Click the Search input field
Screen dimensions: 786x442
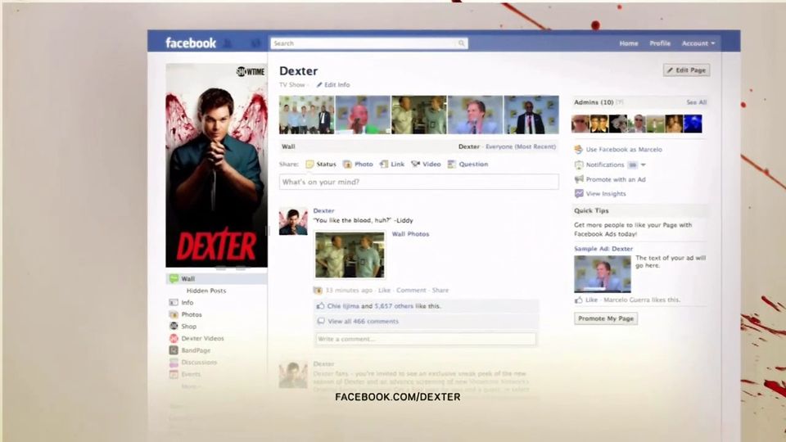(x=369, y=43)
